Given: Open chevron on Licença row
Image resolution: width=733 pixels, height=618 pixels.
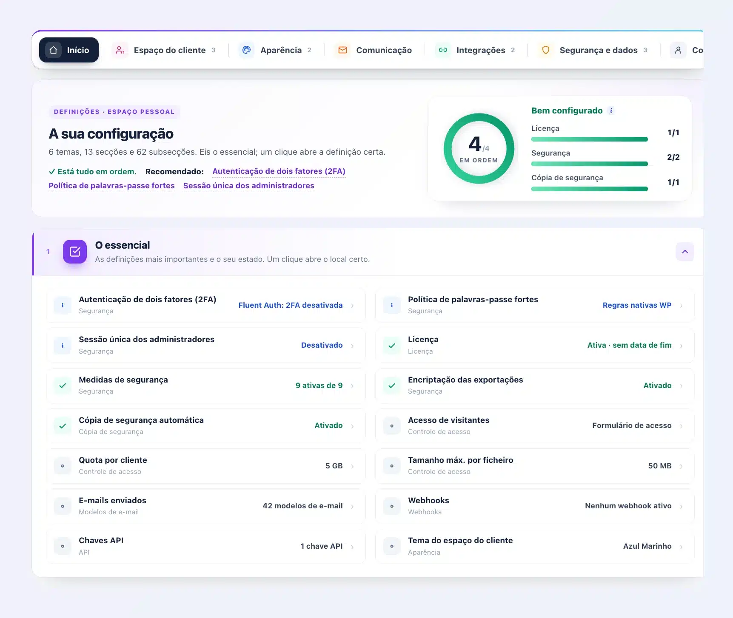Looking at the screenshot, I should [682, 346].
